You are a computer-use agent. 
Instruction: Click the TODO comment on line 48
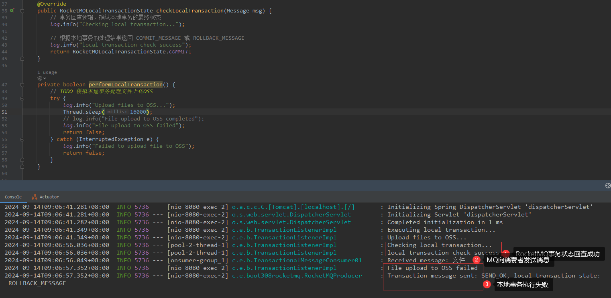coord(102,92)
